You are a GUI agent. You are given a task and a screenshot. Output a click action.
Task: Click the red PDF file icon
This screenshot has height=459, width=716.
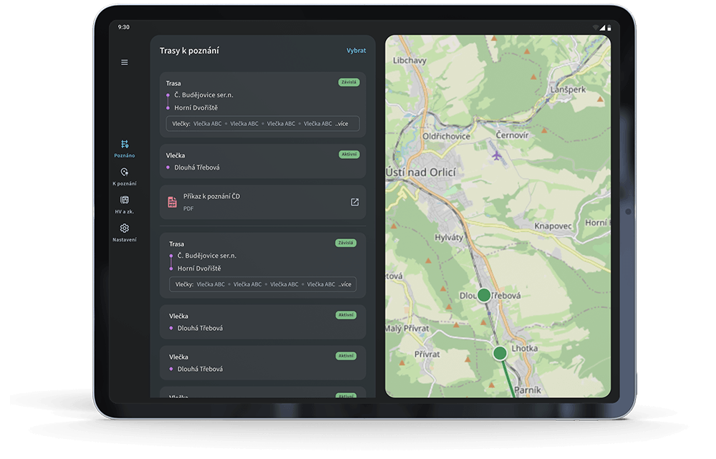pyautogui.click(x=173, y=202)
